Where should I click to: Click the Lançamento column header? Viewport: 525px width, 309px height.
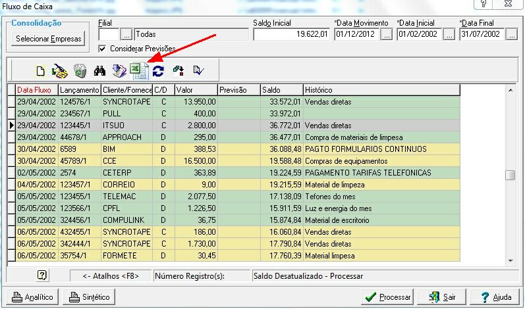(x=80, y=90)
